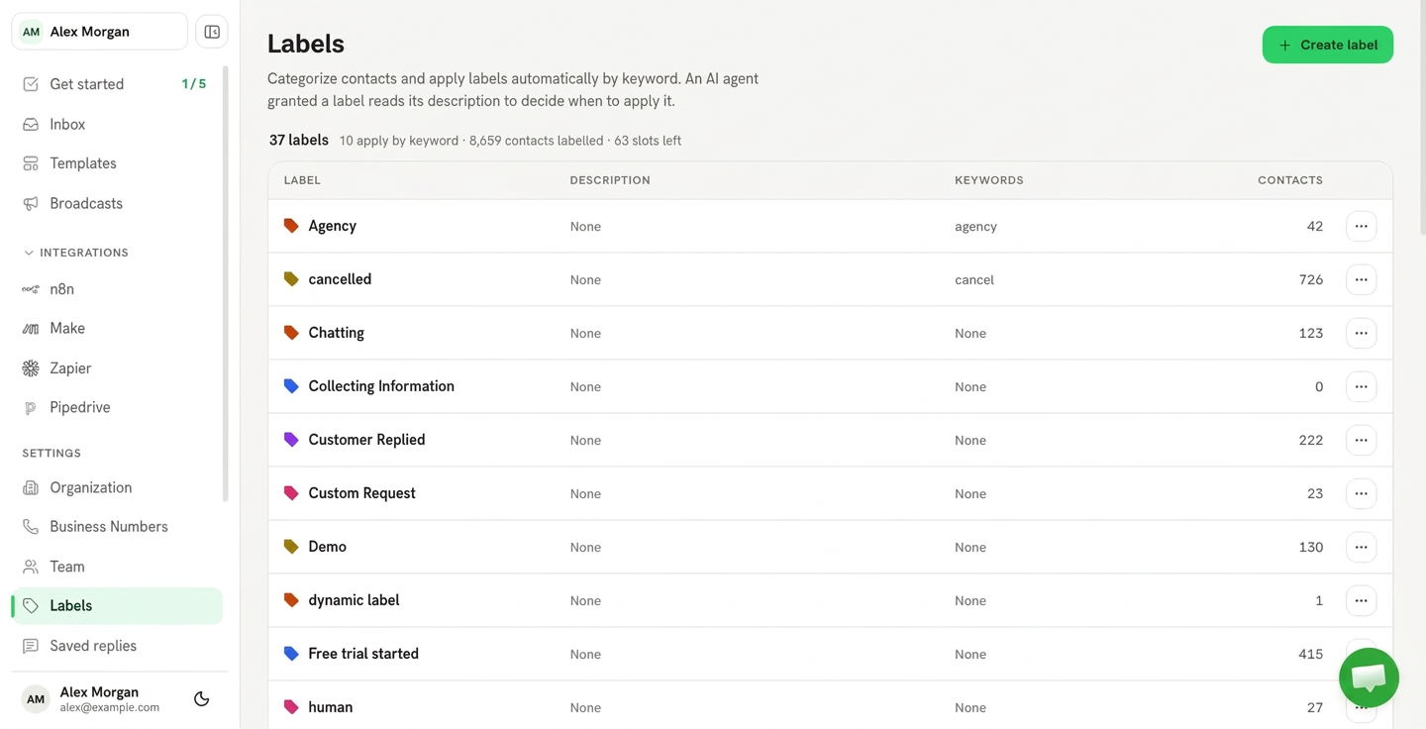Open the Get started checklist

click(117, 84)
